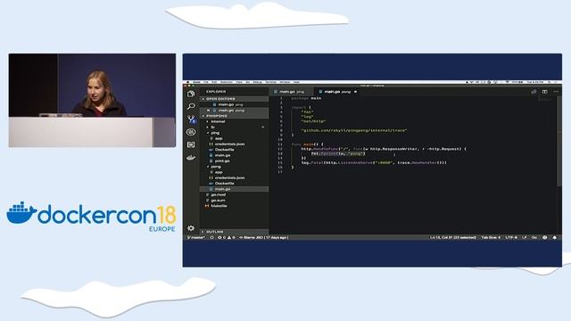Close the active main.go pong tab

click(x=355, y=92)
